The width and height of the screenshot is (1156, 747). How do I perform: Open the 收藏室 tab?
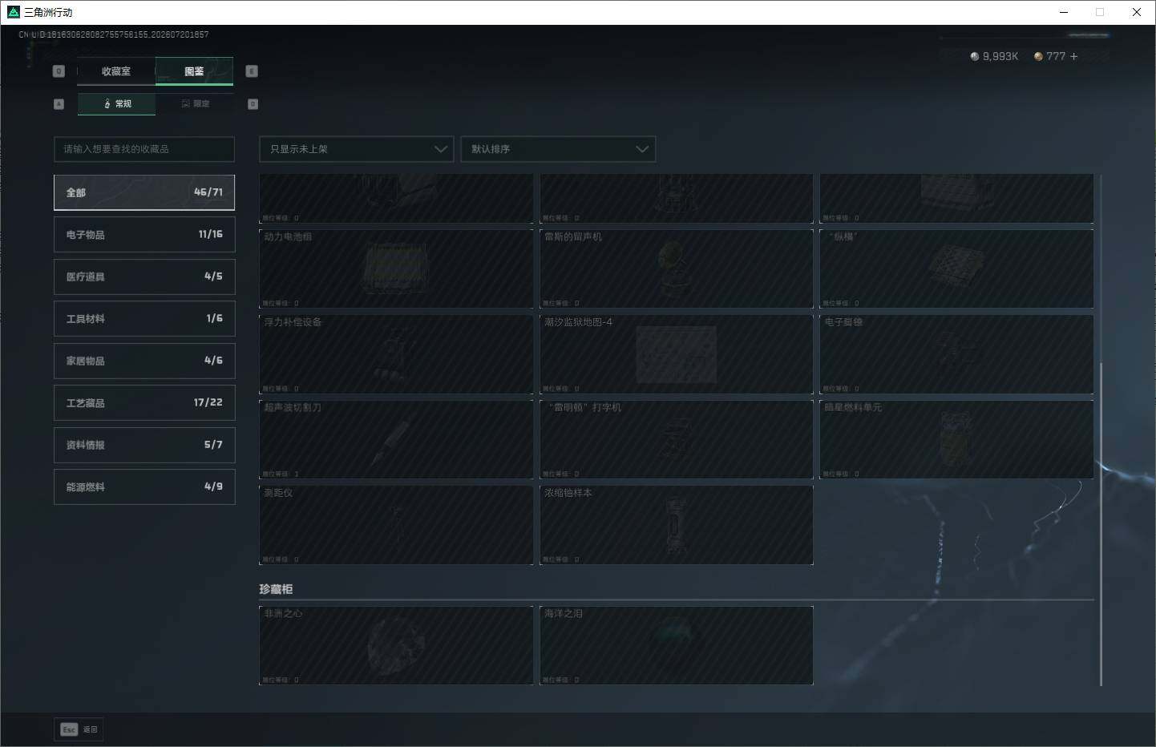(x=116, y=71)
